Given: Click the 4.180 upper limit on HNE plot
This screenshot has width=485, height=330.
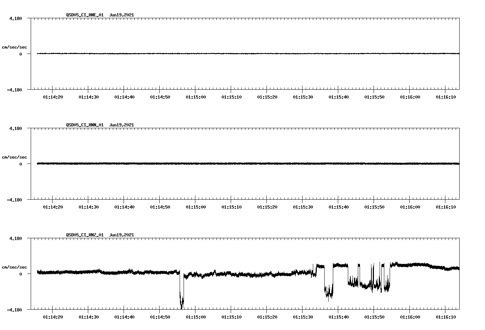Looking at the screenshot, I should [16, 18].
